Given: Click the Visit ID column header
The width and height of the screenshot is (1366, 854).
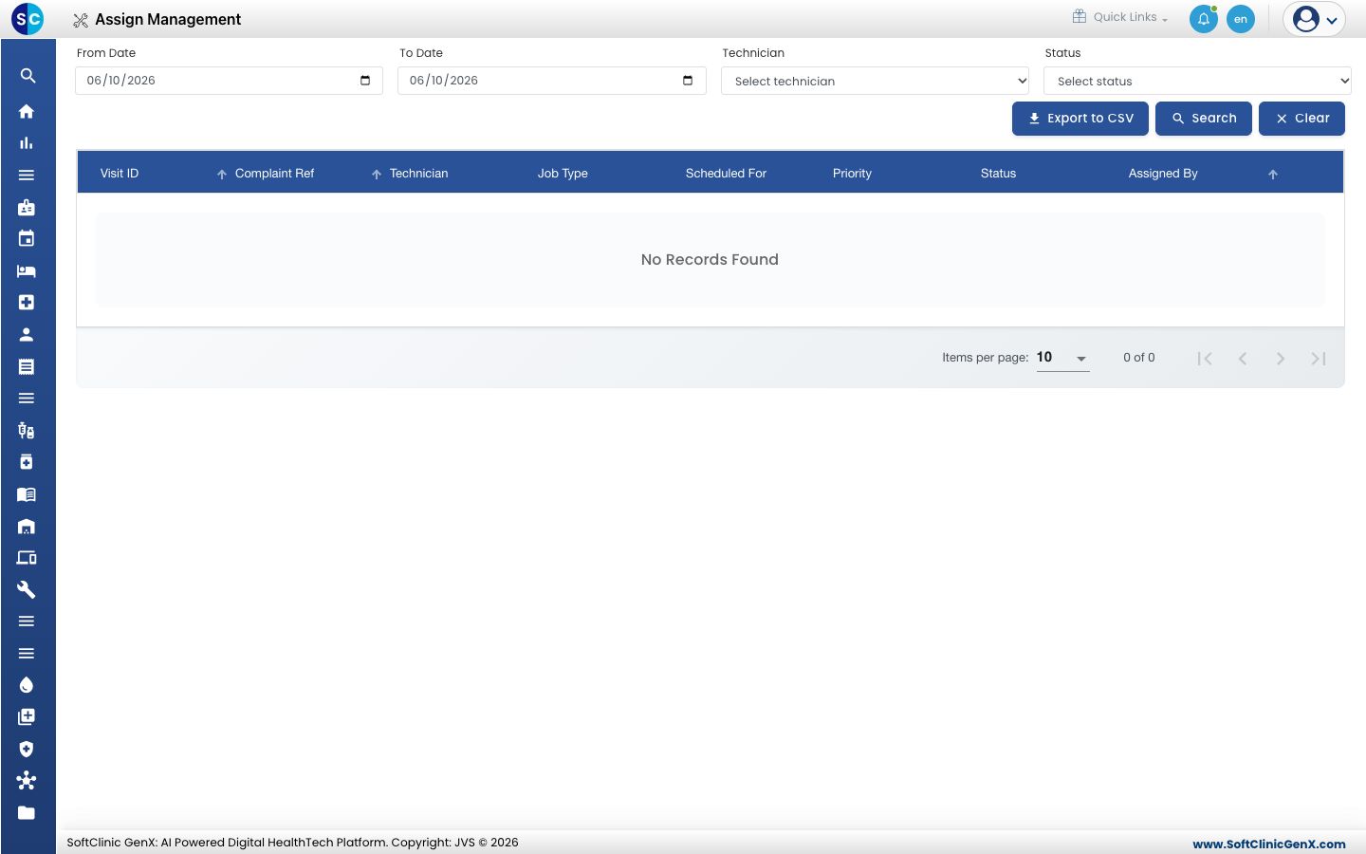Looking at the screenshot, I should coord(120,174).
